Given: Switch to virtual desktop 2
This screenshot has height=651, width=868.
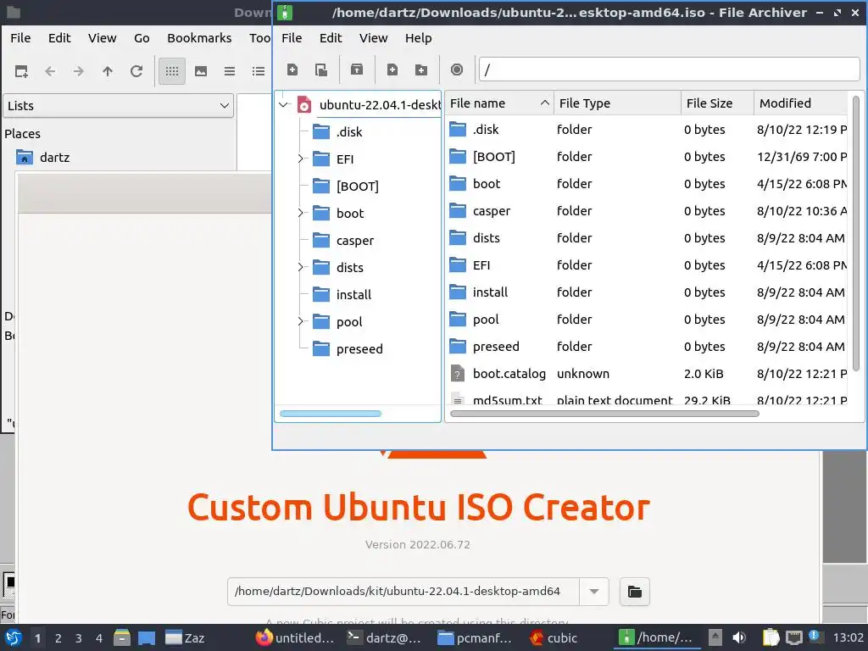Looking at the screenshot, I should (58, 638).
